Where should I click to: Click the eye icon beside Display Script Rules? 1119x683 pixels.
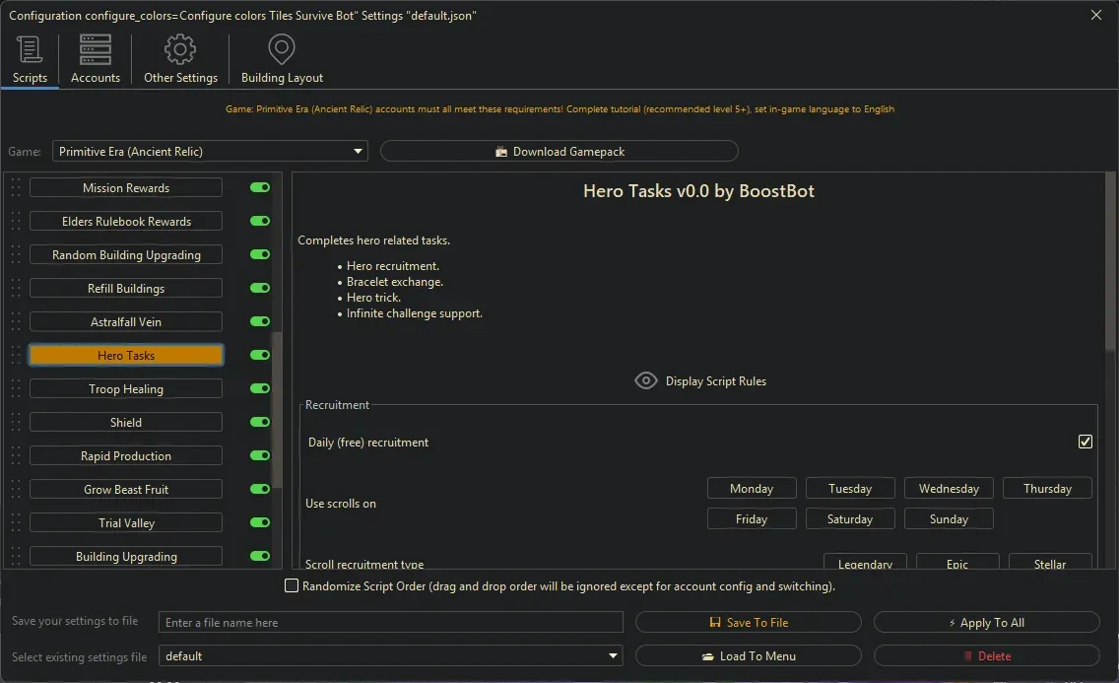pos(646,381)
